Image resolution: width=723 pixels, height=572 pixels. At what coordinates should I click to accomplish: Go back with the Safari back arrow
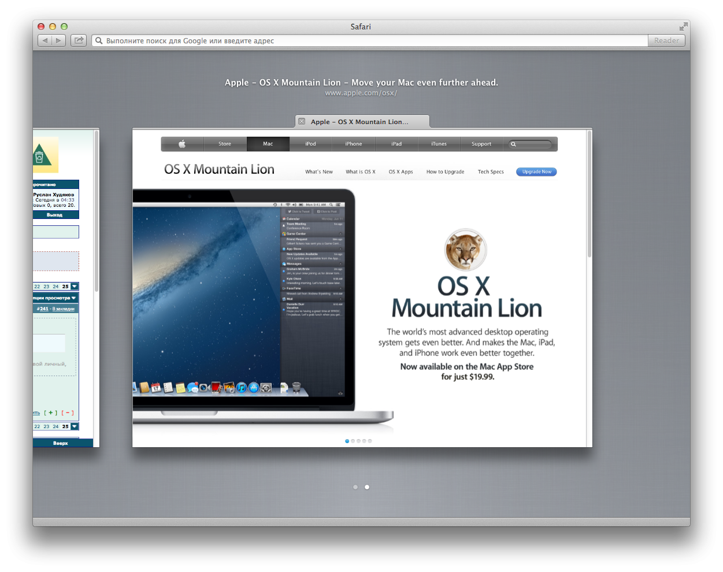coord(45,40)
